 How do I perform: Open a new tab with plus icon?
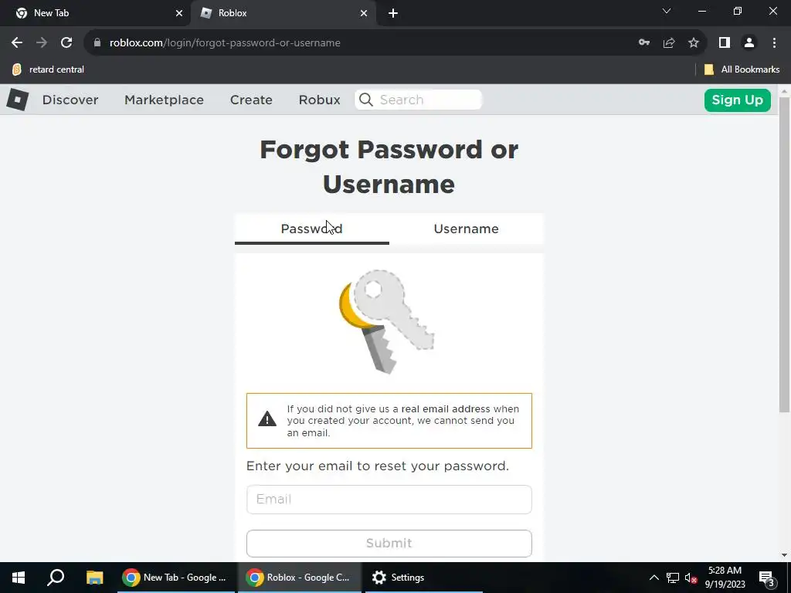(x=393, y=14)
